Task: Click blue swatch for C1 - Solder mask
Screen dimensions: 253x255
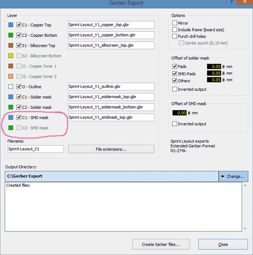Action: [x=11, y=97]
